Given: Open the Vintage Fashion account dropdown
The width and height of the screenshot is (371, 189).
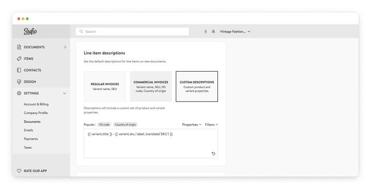Looking at the screenshot, I should 235,31.
